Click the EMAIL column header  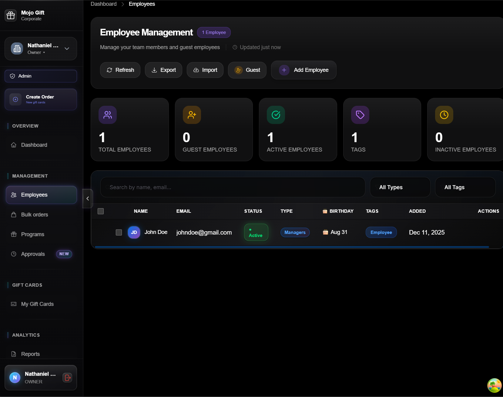[184, 211]
